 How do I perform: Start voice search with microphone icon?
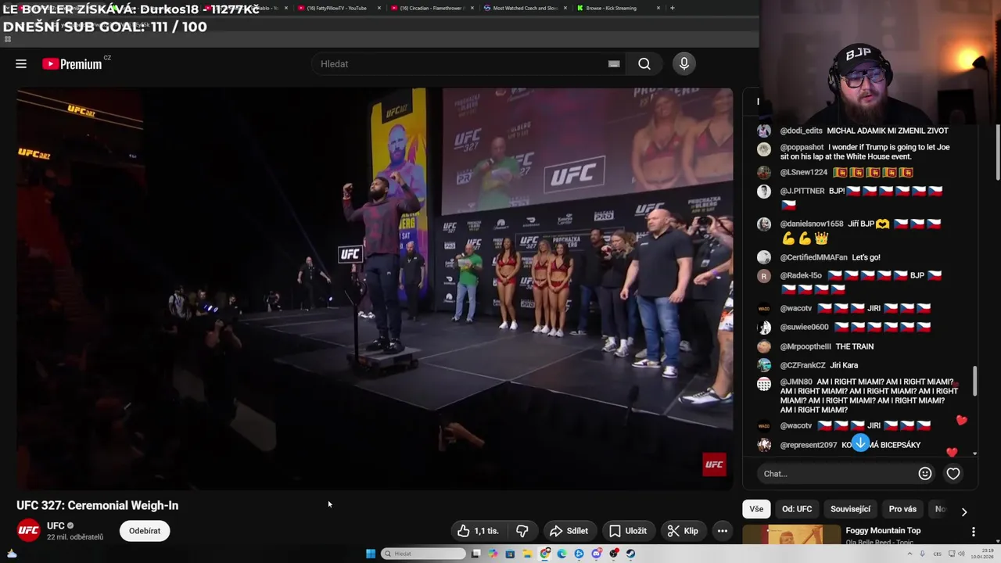tap(684, 64)
